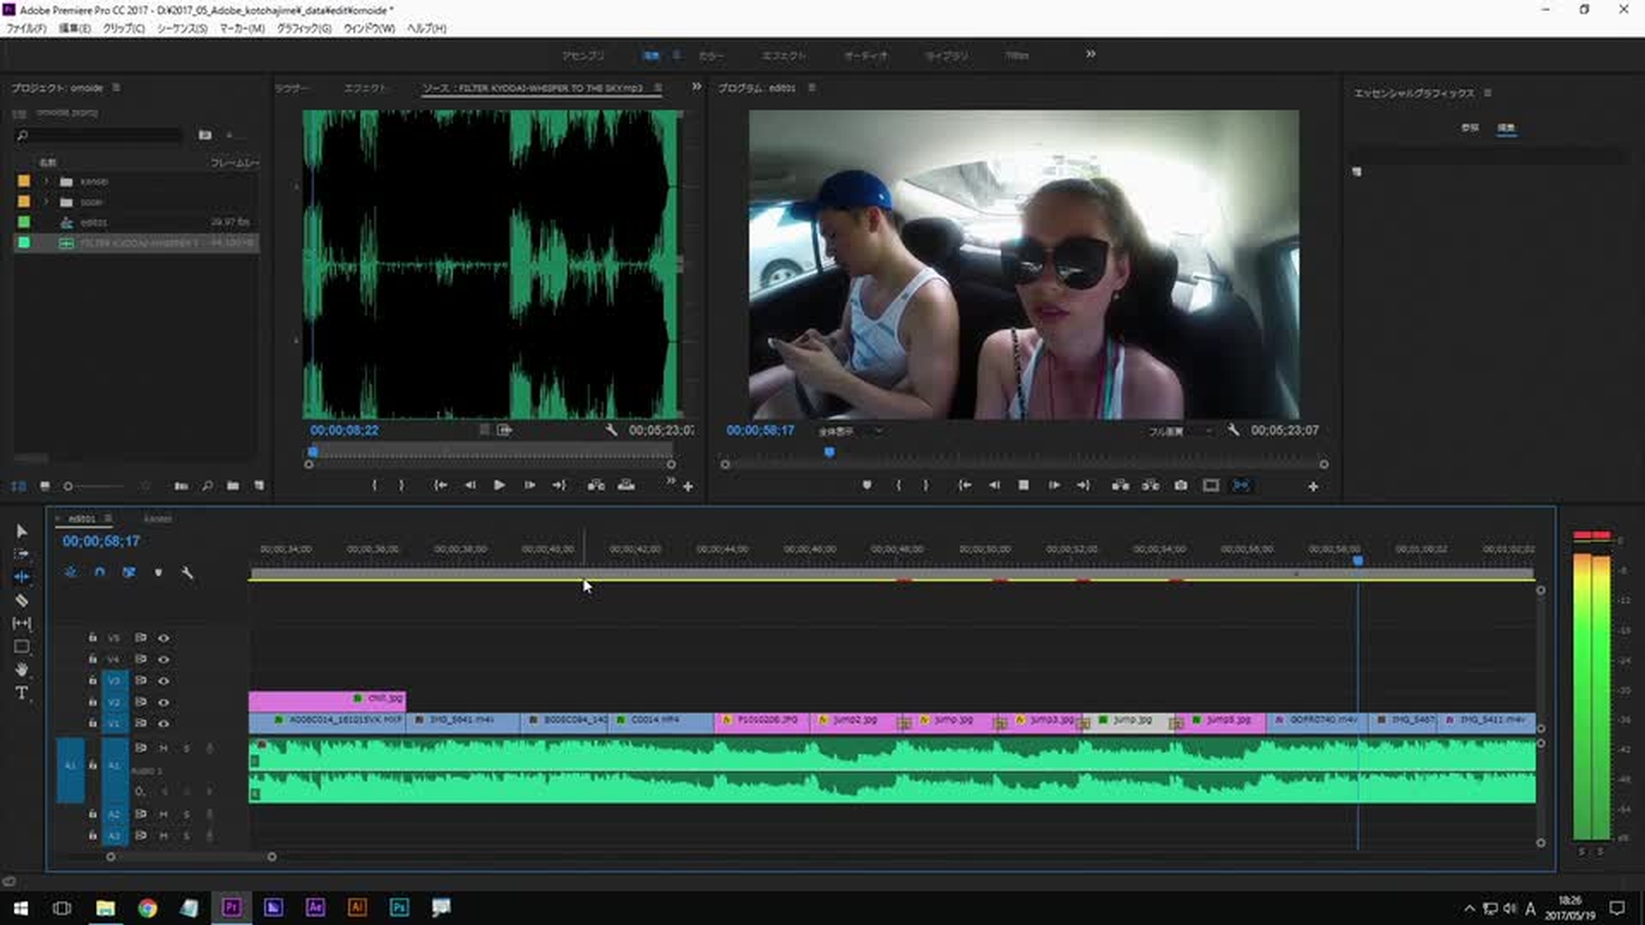Toggle lock on track V1
Viewport: 1645px width, 925px height.
[93, 724]
